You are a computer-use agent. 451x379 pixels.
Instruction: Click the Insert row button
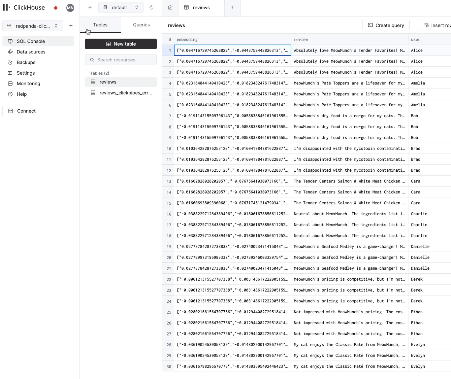click(435, 25)
